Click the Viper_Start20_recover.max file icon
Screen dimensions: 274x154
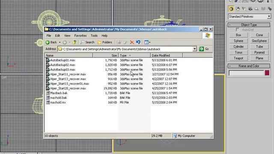[48, 89]
